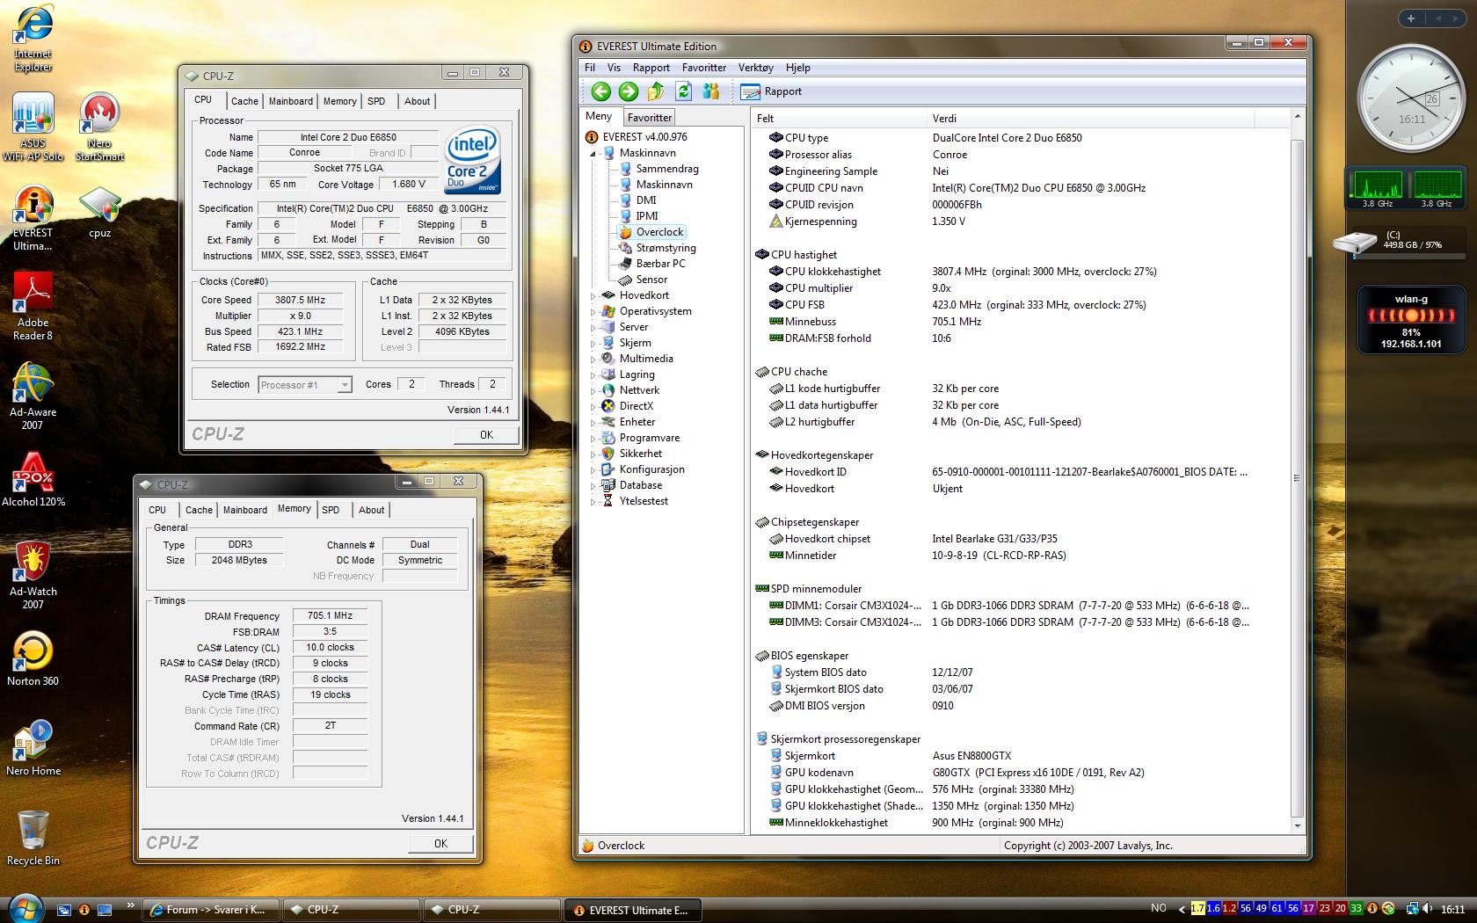Click the Forum taskbar button
This screenshot has width=1477, height=923.
point(211,910)
